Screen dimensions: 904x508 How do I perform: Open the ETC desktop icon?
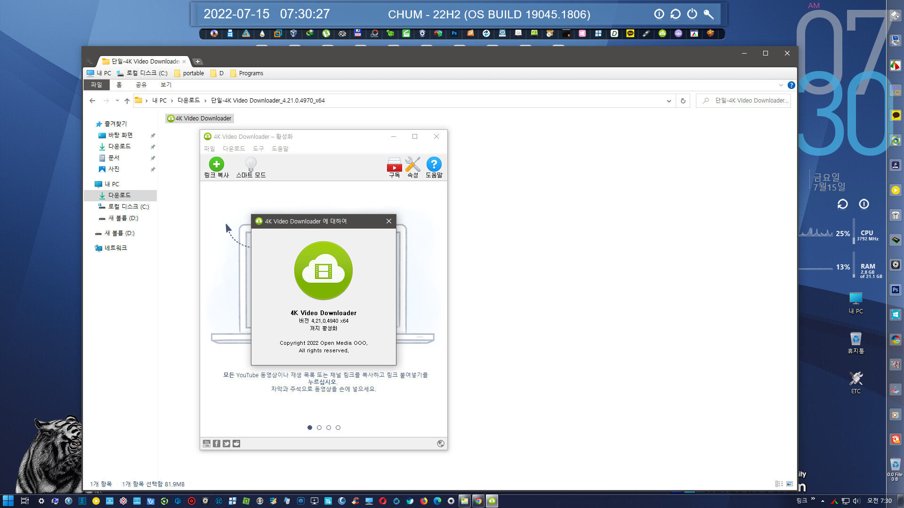click(856, 383)
